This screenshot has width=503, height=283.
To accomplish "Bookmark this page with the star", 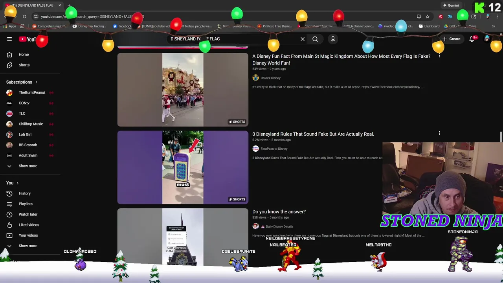I will tap(428, 17).
